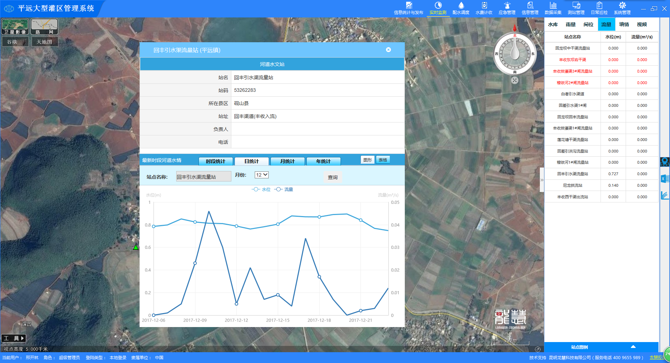Toggle 水位 series in chart legend

pyautogui.click(x=261, y=190)
